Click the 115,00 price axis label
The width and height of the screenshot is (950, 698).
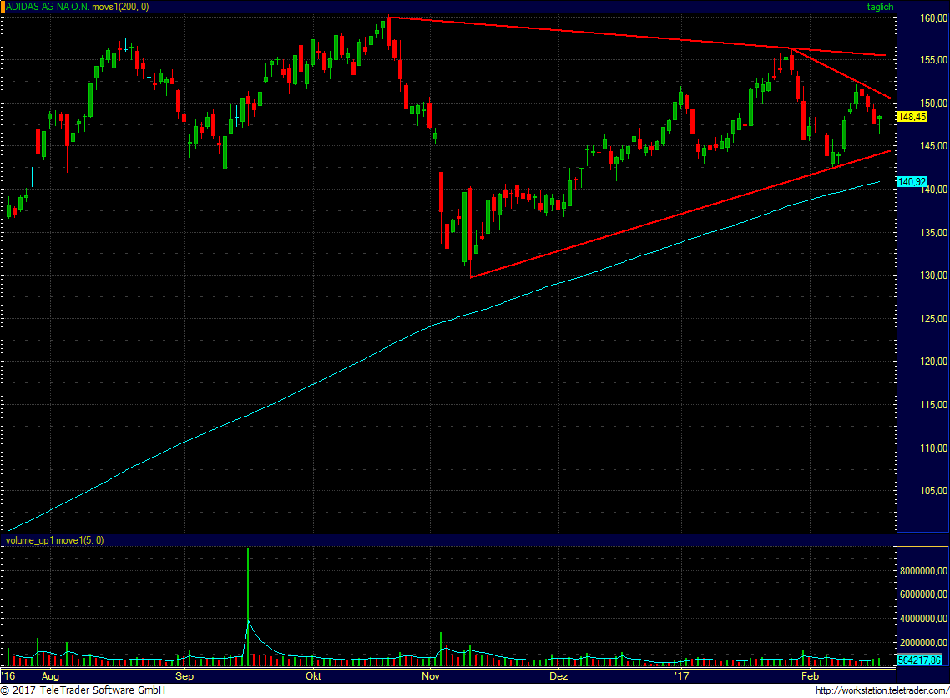[x=933, y=405]
